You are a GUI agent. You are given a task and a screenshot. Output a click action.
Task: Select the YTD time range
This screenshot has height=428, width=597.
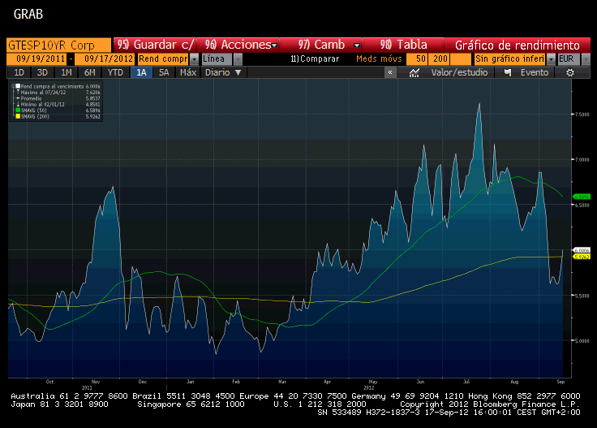(115, 72)
